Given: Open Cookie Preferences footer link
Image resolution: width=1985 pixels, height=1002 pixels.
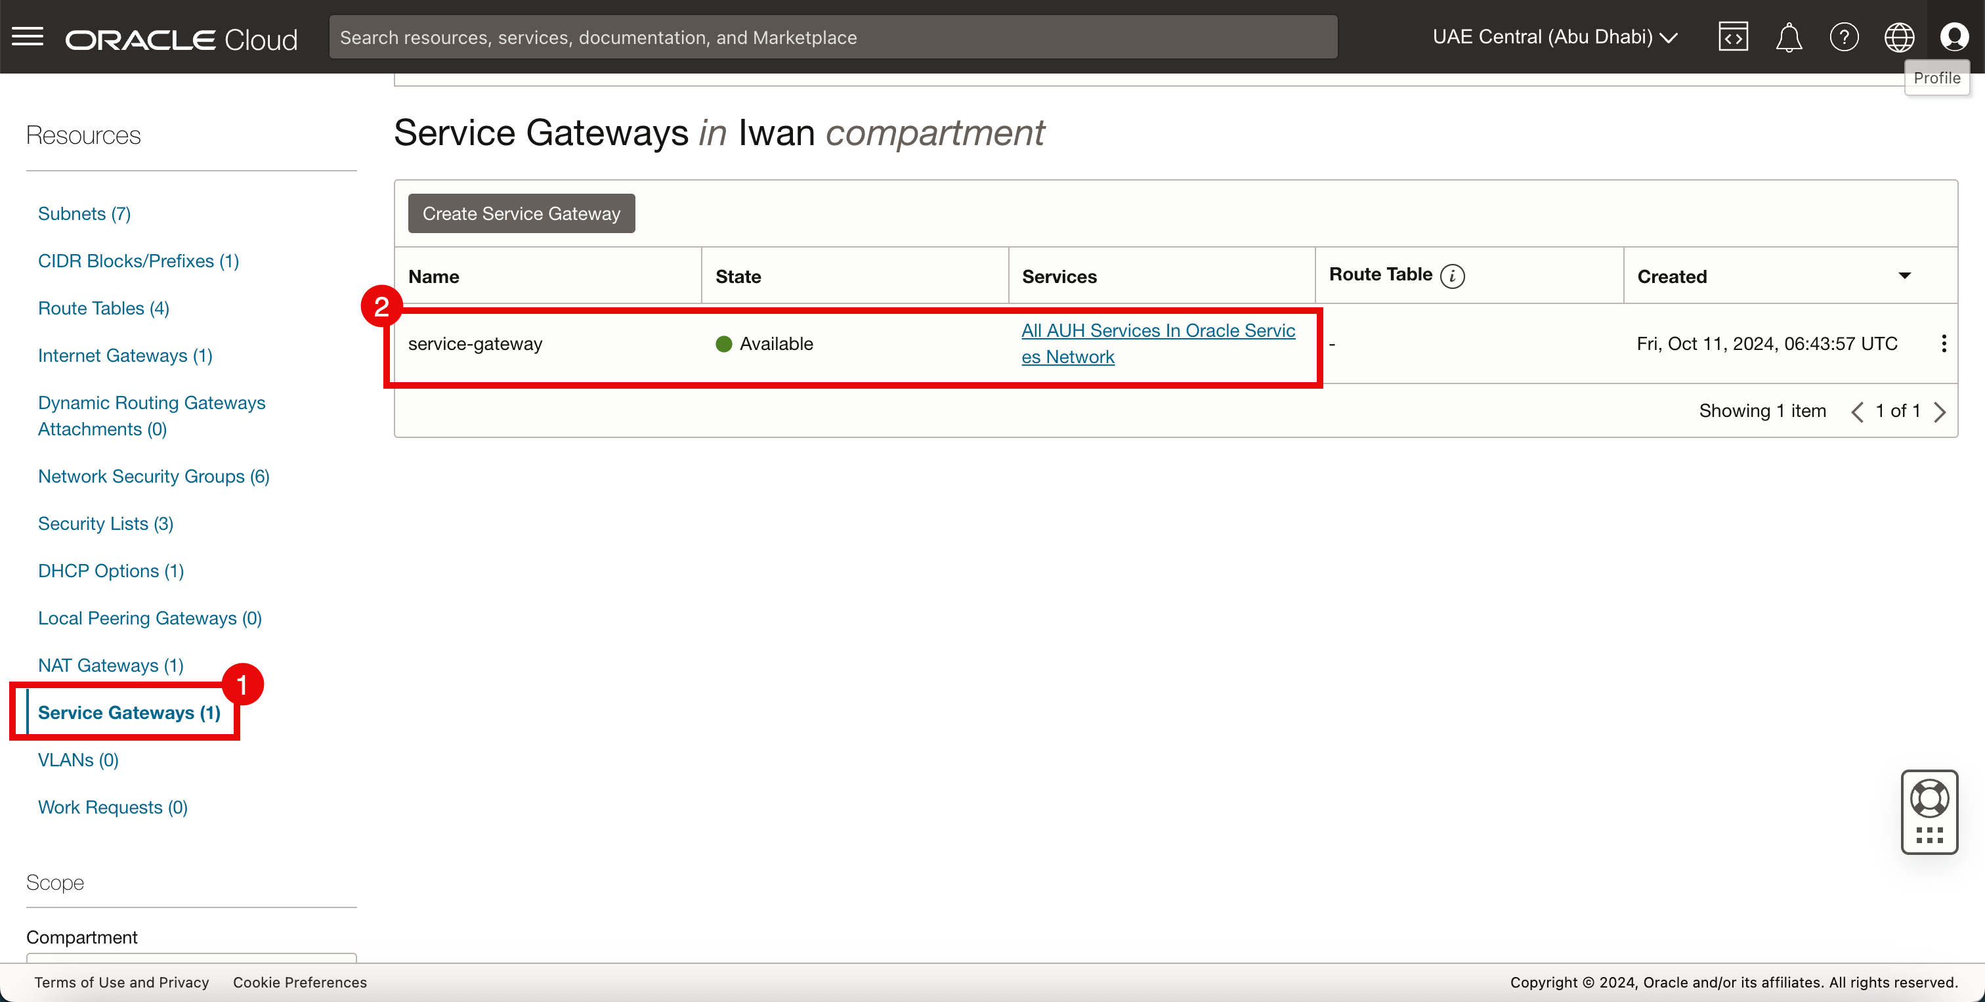Looking at the screenshot, I should [300, 982].
